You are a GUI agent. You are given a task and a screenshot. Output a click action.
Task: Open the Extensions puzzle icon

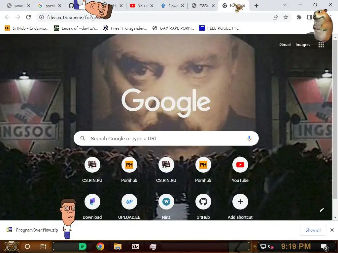[x=299, y=17]
